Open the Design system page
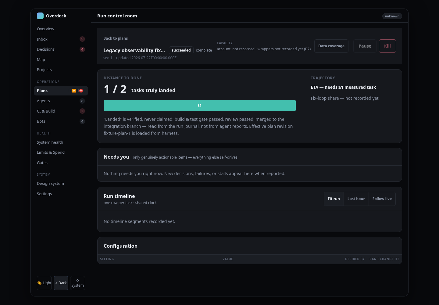The image size is (439, 305). tap(61, 184)
